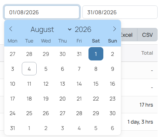Select 31 August in the last row
160x137 pixels.
point(12,128)
